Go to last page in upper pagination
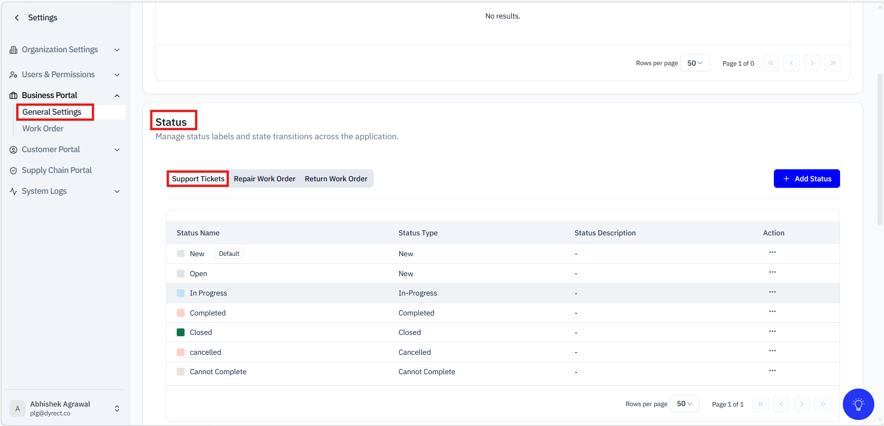The width and height of the screenshot is (884, 426). click(833, 63)
